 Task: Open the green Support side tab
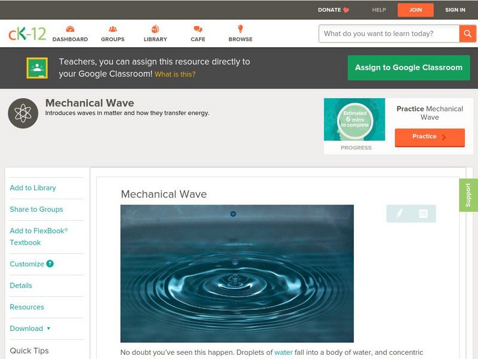tap(468, 195)
